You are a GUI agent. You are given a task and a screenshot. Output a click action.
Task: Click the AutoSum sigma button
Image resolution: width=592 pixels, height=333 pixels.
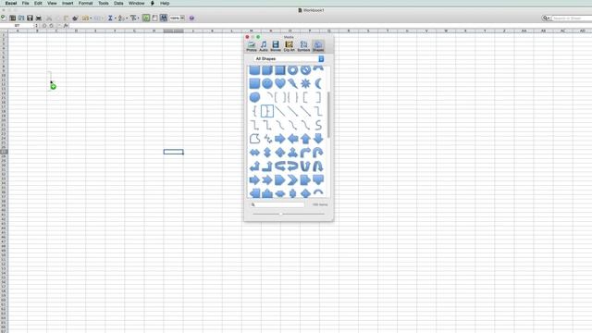coord(110,18)
